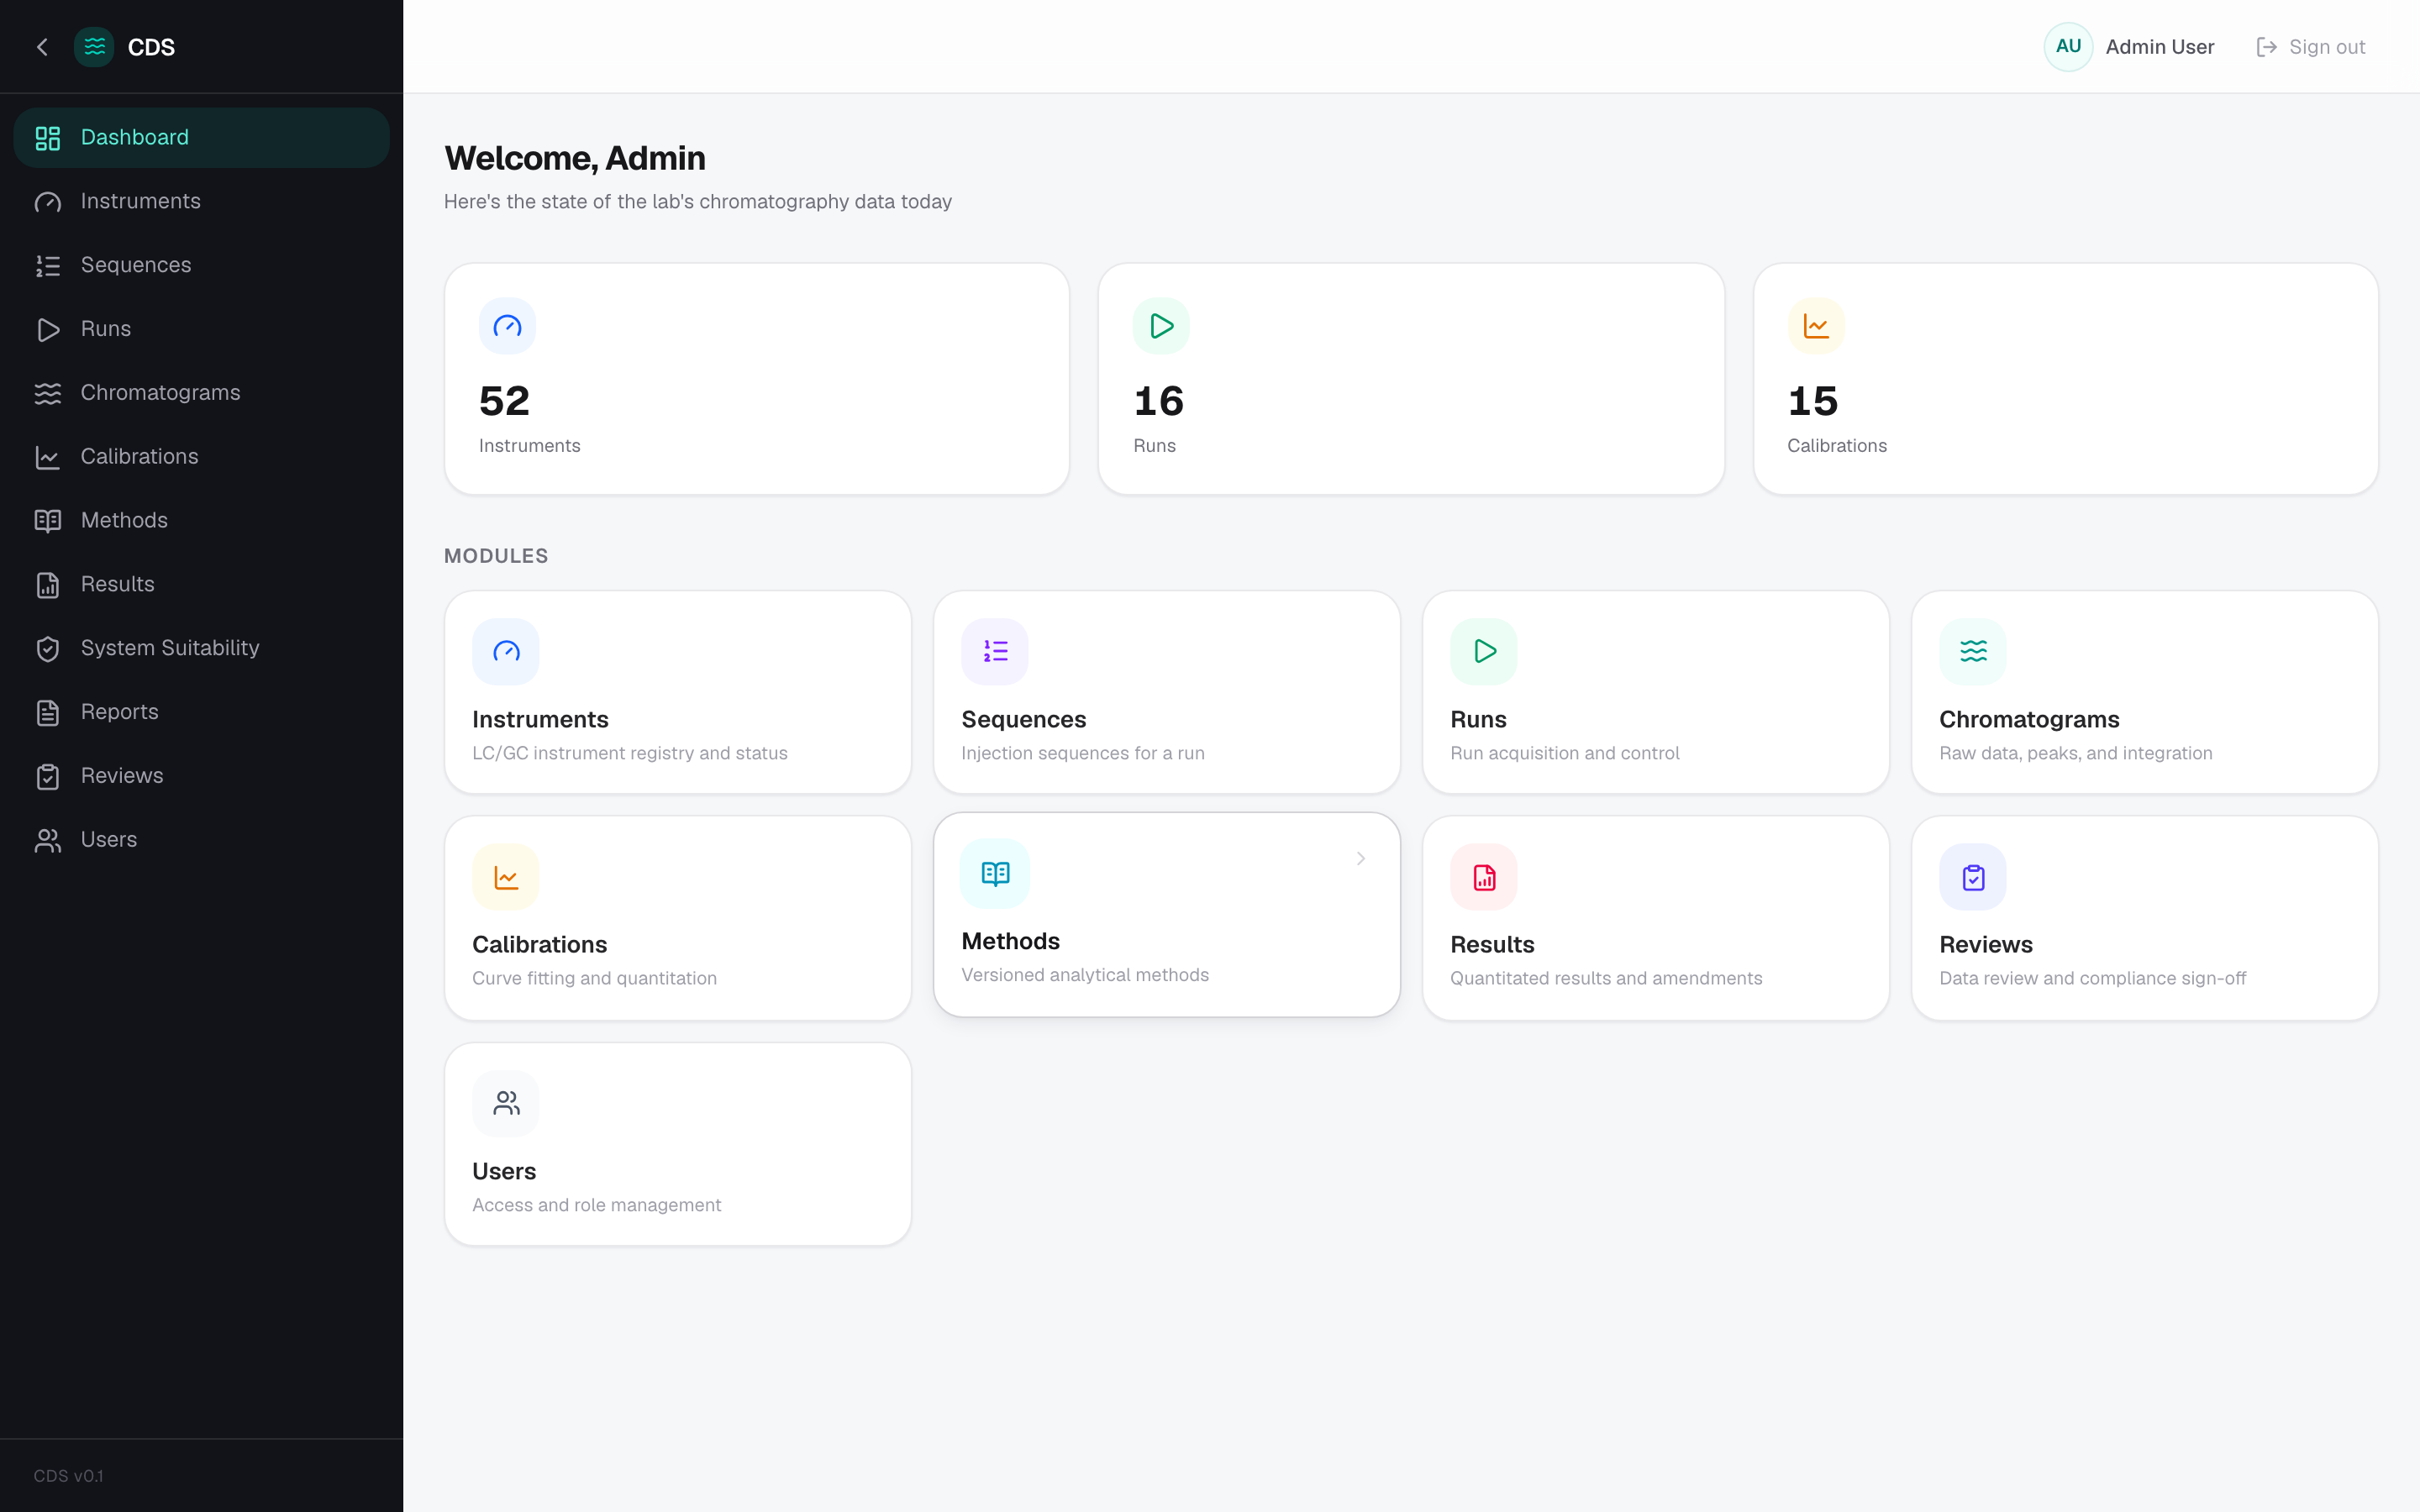Click the 52 instruments count
The height and width of the screenshot is (1512, 2420).
pyautogui.click(x=504, y=402)
